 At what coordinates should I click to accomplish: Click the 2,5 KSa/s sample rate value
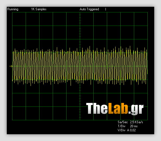[x=136, y=122]
